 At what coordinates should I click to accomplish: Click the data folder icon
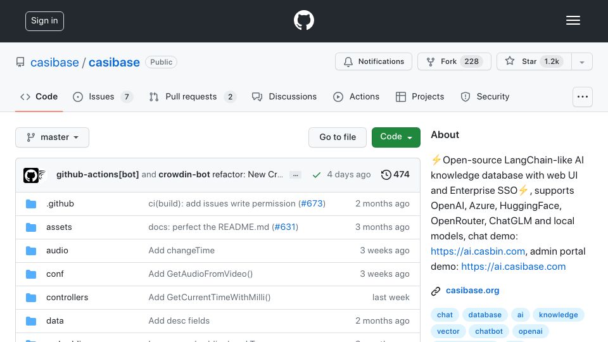pos(31,321)
